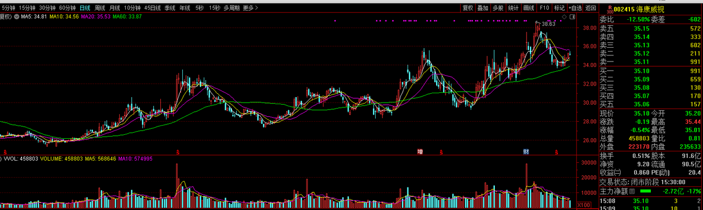This screenshot has width=703, height=210.
Task: Switch to the 周线 weekly chart
Action: 99,8
